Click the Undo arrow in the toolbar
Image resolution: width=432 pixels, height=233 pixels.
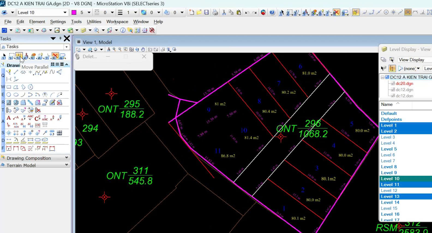[x=247, y=13]
